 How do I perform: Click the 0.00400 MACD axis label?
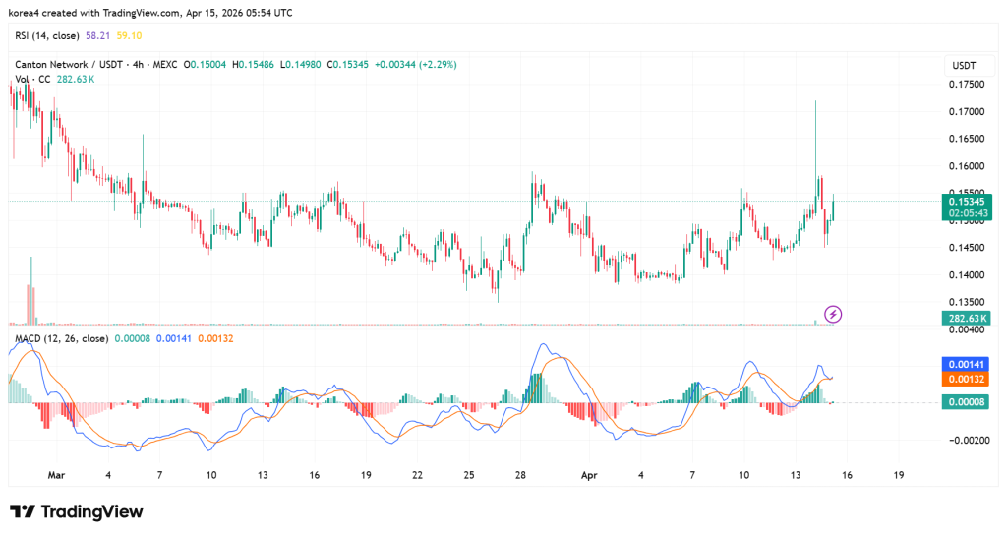[x=967, y=330]
